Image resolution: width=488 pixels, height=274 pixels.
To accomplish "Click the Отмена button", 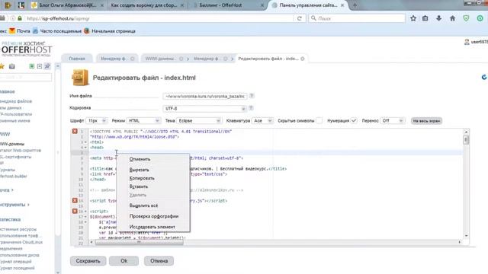I will (x=159, y=261).
